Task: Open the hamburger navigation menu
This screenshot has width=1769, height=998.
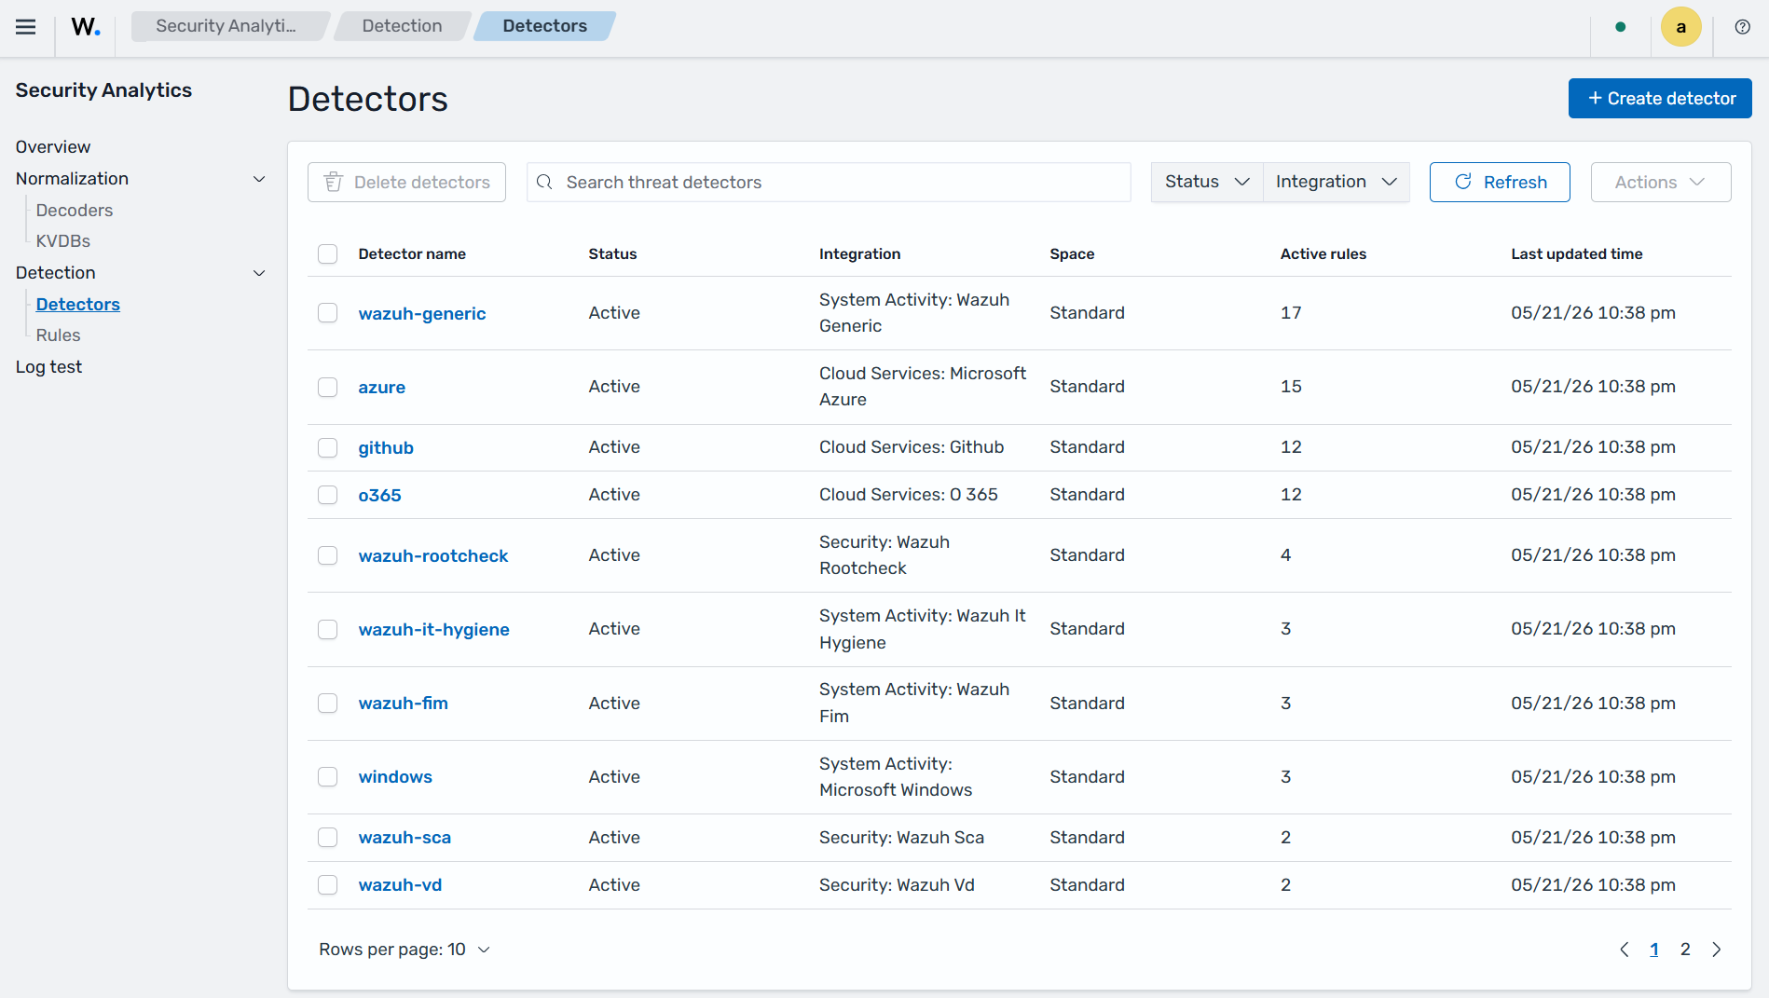Action: [26, 26]
